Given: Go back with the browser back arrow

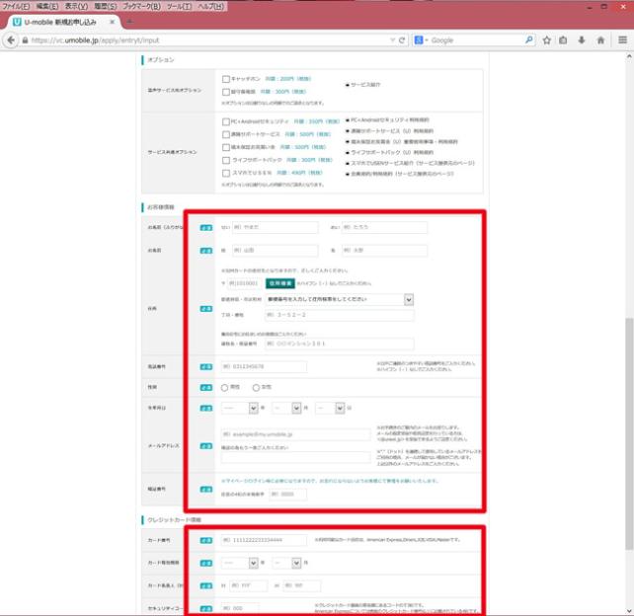Looking at the screenshot, I should click(x=11, y=40).
